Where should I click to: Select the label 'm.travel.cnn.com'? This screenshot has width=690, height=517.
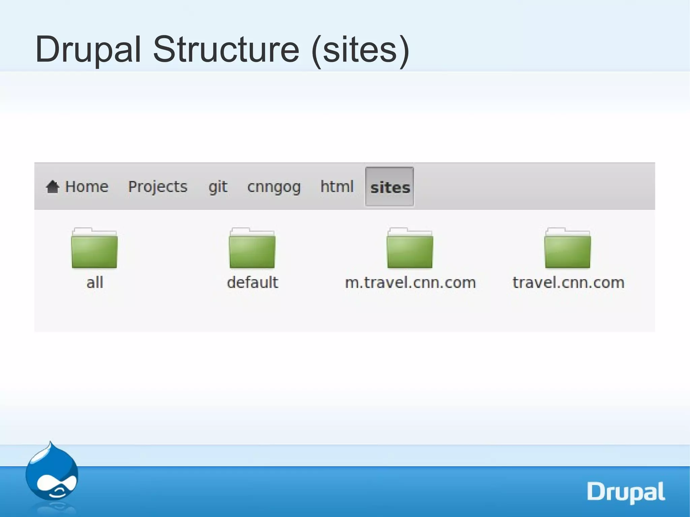coord(410,283)
